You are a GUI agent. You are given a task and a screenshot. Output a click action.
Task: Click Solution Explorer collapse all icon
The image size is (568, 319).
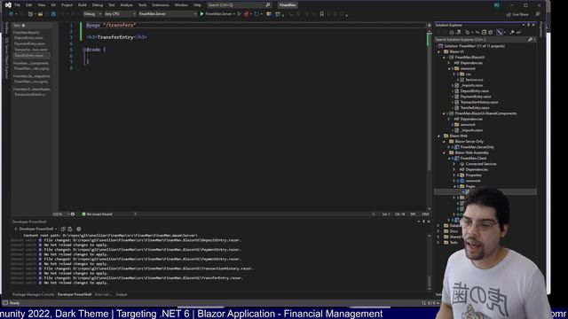484,32
